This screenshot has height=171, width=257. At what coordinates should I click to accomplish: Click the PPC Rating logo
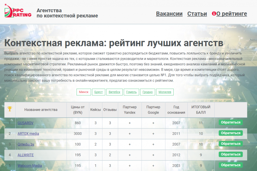click(18, 10)
